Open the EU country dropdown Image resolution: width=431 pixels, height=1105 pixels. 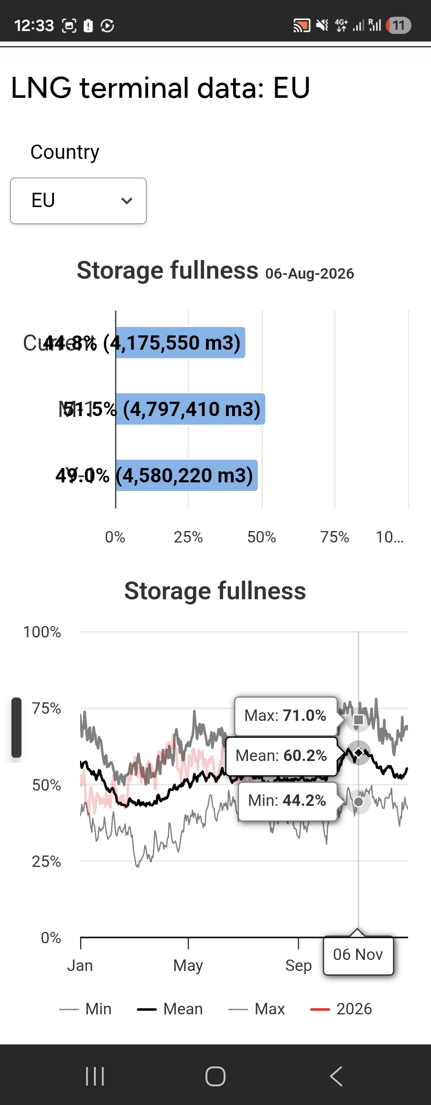[78, 201]
